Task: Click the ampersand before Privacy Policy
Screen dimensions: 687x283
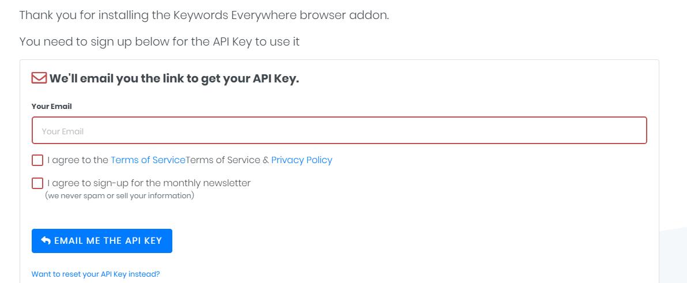Action: [x=266, y=160]
